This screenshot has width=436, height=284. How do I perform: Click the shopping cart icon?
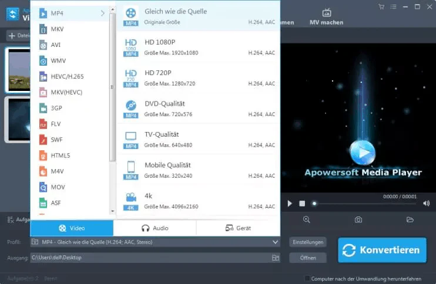point(381,6)
